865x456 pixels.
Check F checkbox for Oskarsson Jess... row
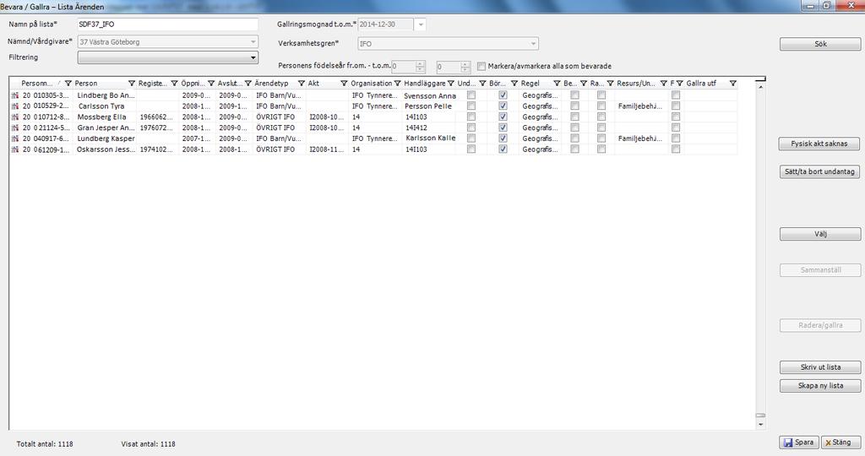[676, 149]
